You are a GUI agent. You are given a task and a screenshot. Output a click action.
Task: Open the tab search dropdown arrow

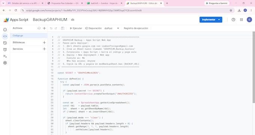[x=3, y=3]
